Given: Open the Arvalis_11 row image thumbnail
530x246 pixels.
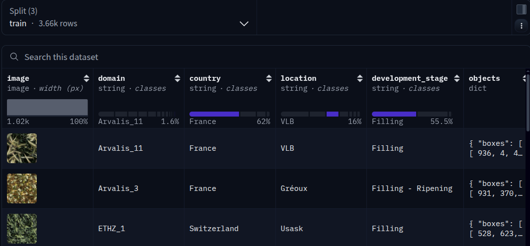Looking at the screenshot, I should click(x=22, y=148).
